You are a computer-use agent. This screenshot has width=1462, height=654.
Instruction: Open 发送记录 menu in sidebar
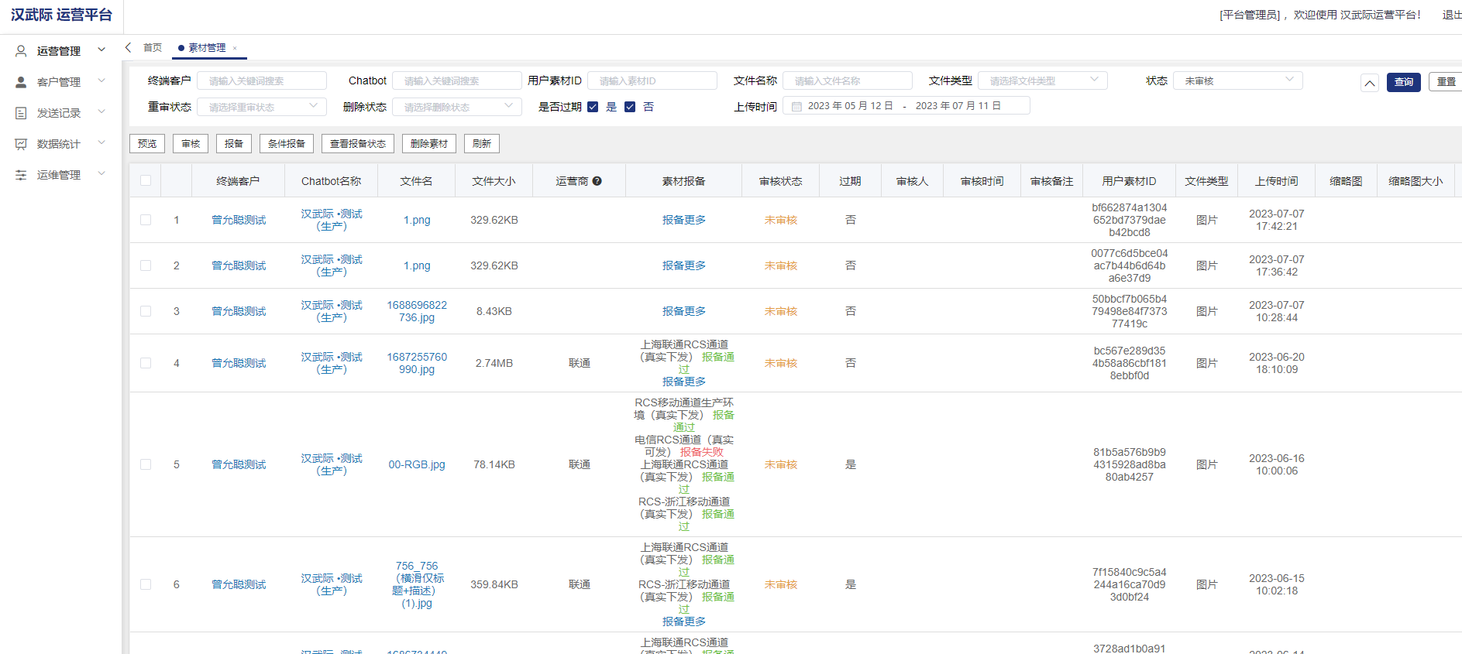(59, 113)
